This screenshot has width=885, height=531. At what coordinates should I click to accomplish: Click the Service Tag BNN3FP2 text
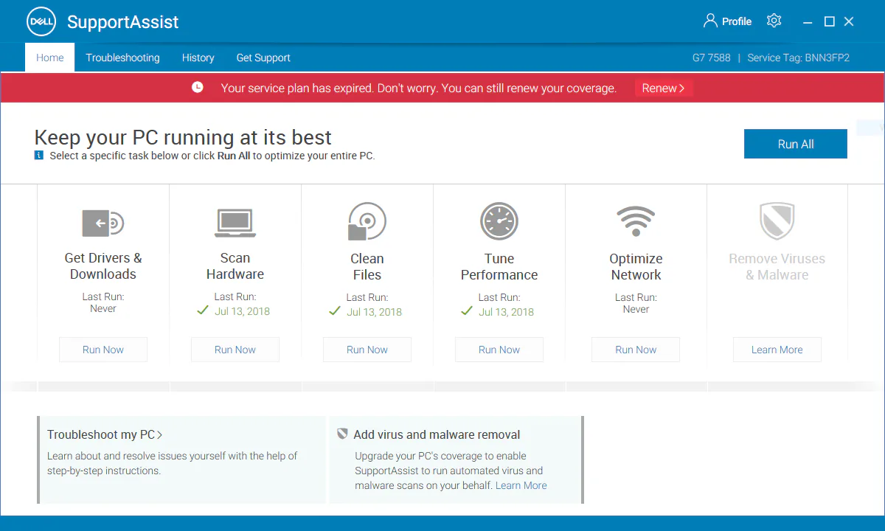[x=798, y=58]
